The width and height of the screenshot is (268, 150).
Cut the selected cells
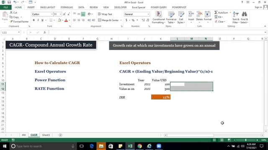(13, 12)
